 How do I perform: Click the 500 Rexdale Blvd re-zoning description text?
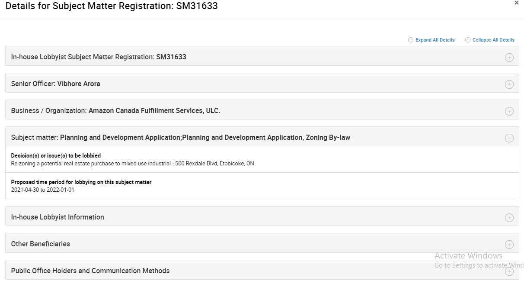click(132, 164)
